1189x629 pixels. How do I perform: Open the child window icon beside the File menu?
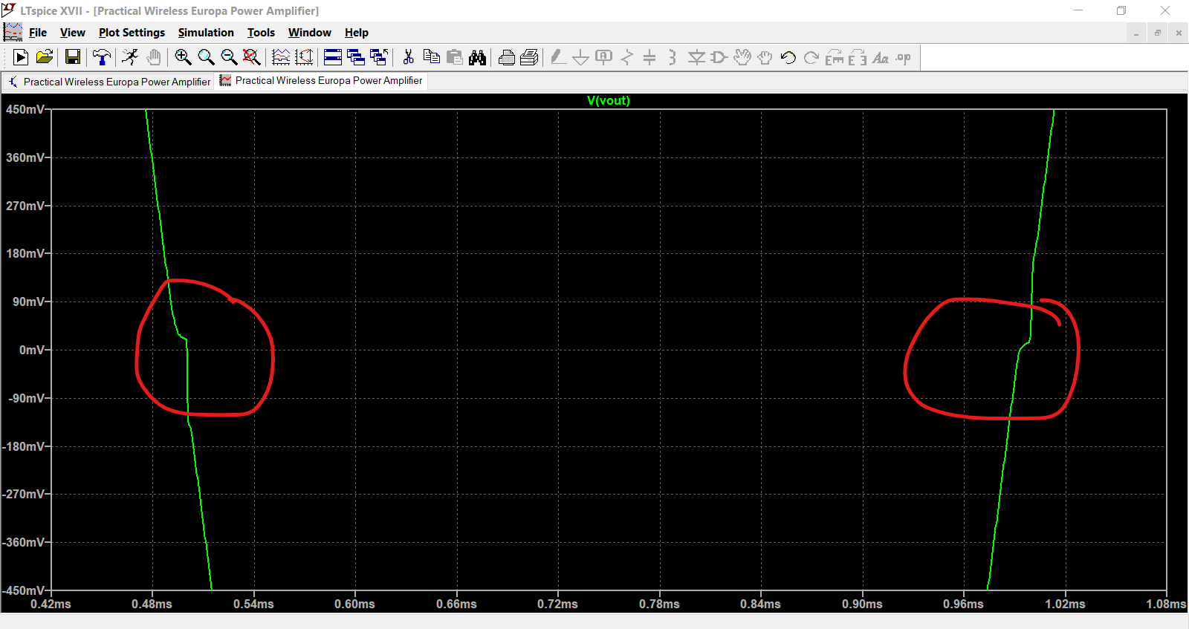click(x=13, y=32)
